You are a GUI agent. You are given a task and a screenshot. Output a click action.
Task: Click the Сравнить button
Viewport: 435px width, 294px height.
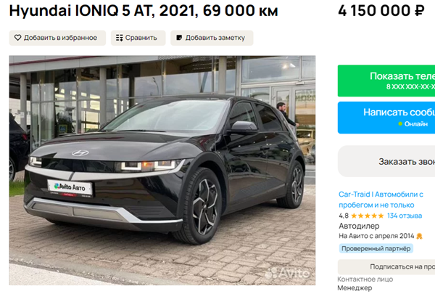138,38
